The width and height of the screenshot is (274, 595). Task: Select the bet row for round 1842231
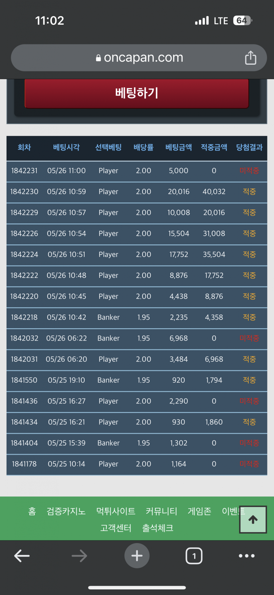137,171
